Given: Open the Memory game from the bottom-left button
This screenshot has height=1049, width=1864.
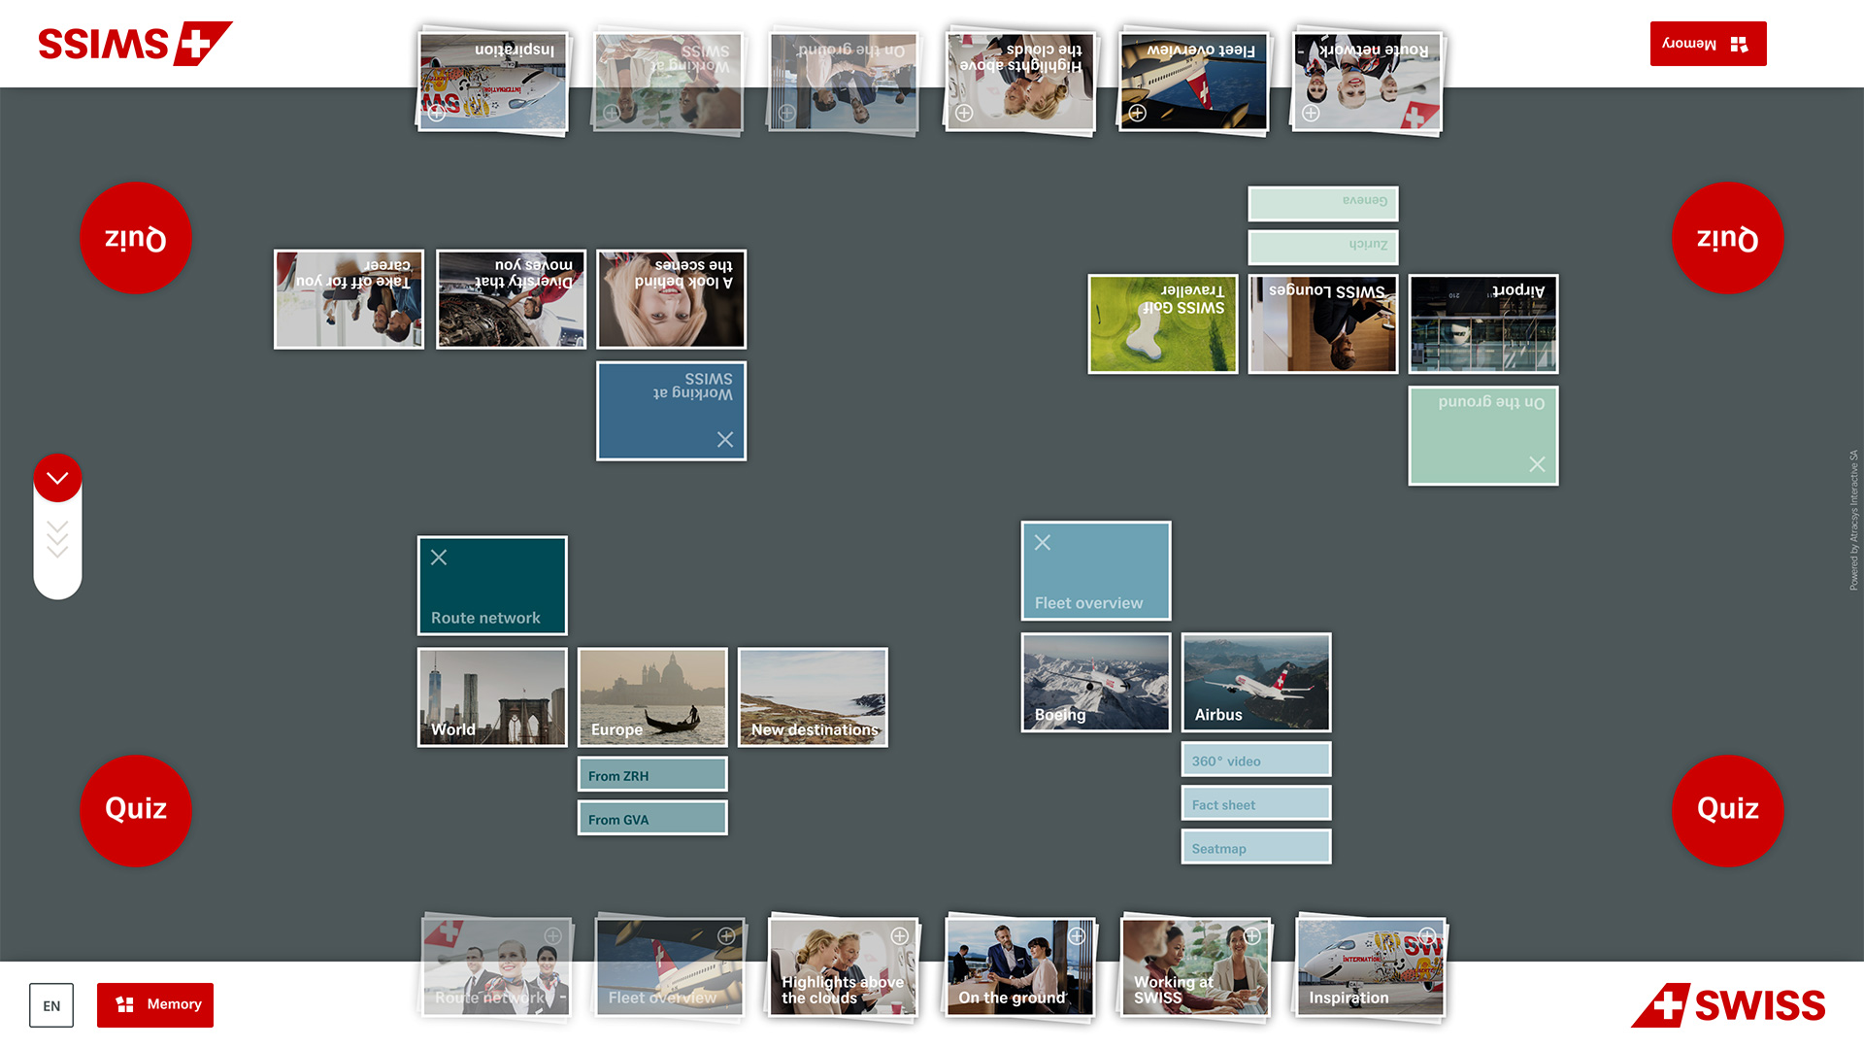Looking at the screenshot, I should 155,1004.
